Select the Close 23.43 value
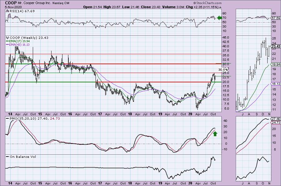The width and height of the screenshot is (281, 186). 150,7
